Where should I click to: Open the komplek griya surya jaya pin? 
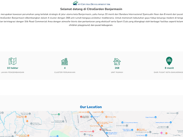[150, 132]
